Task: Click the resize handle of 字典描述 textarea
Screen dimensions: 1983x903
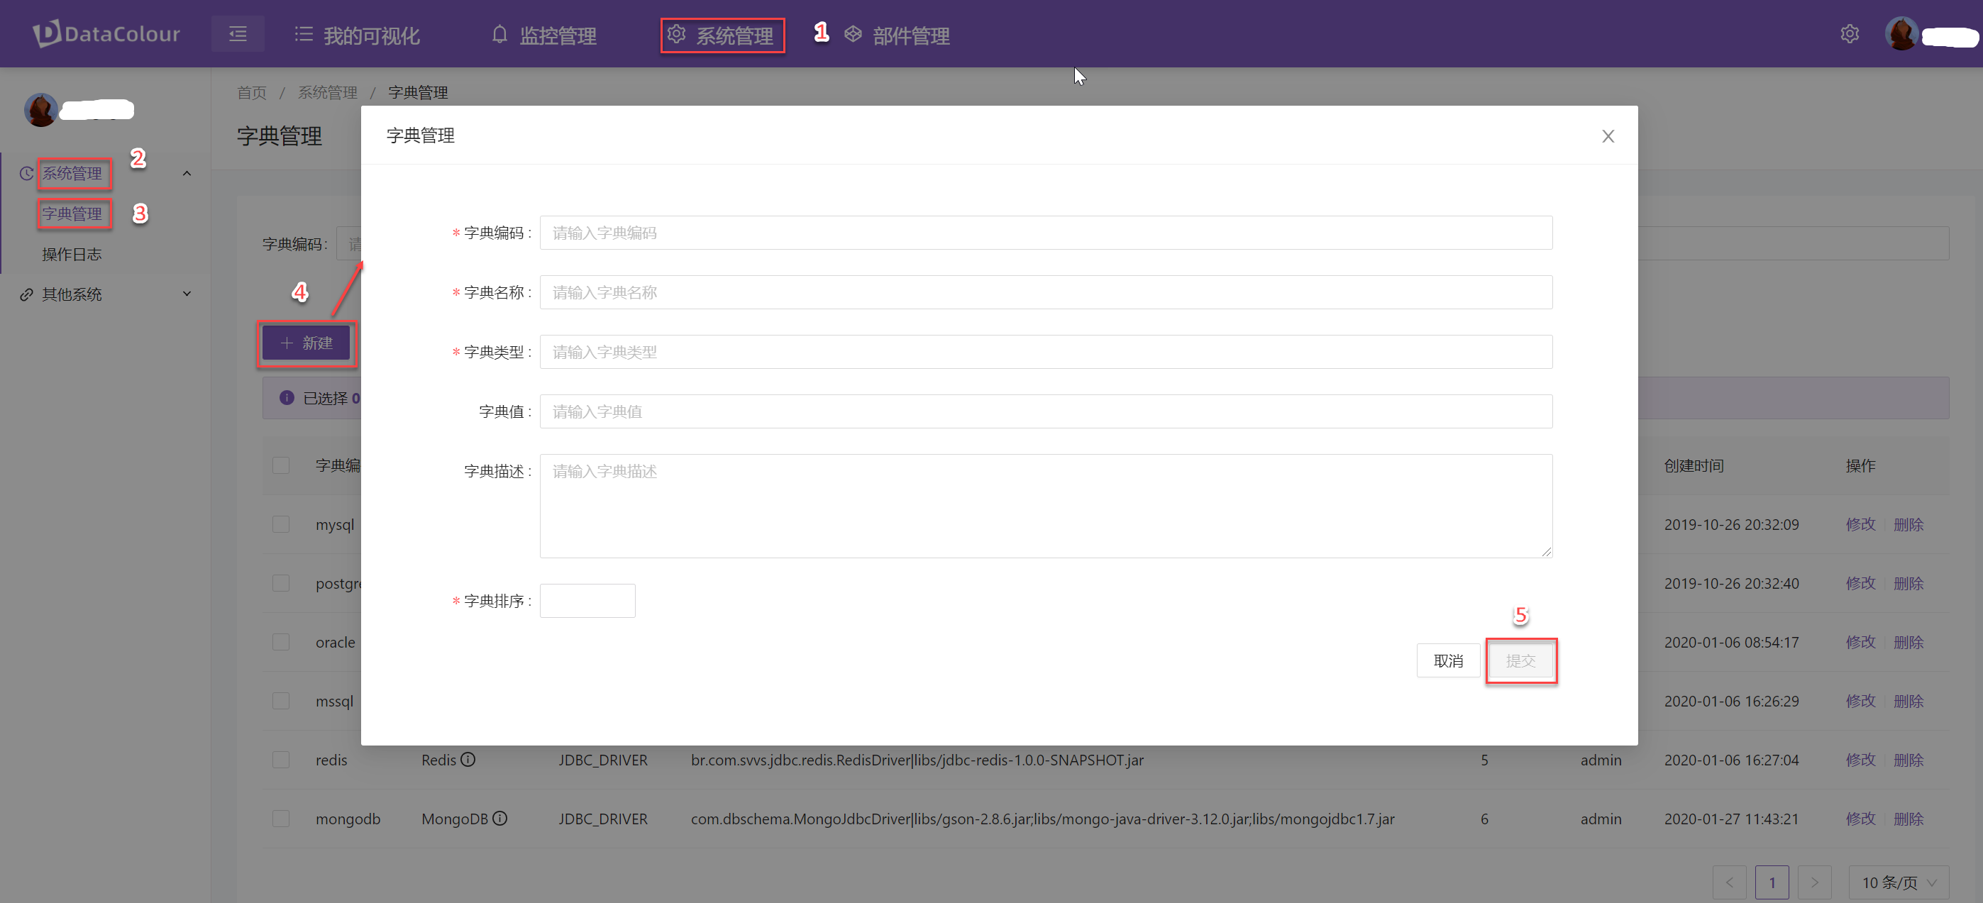Action: (1546, 551)
